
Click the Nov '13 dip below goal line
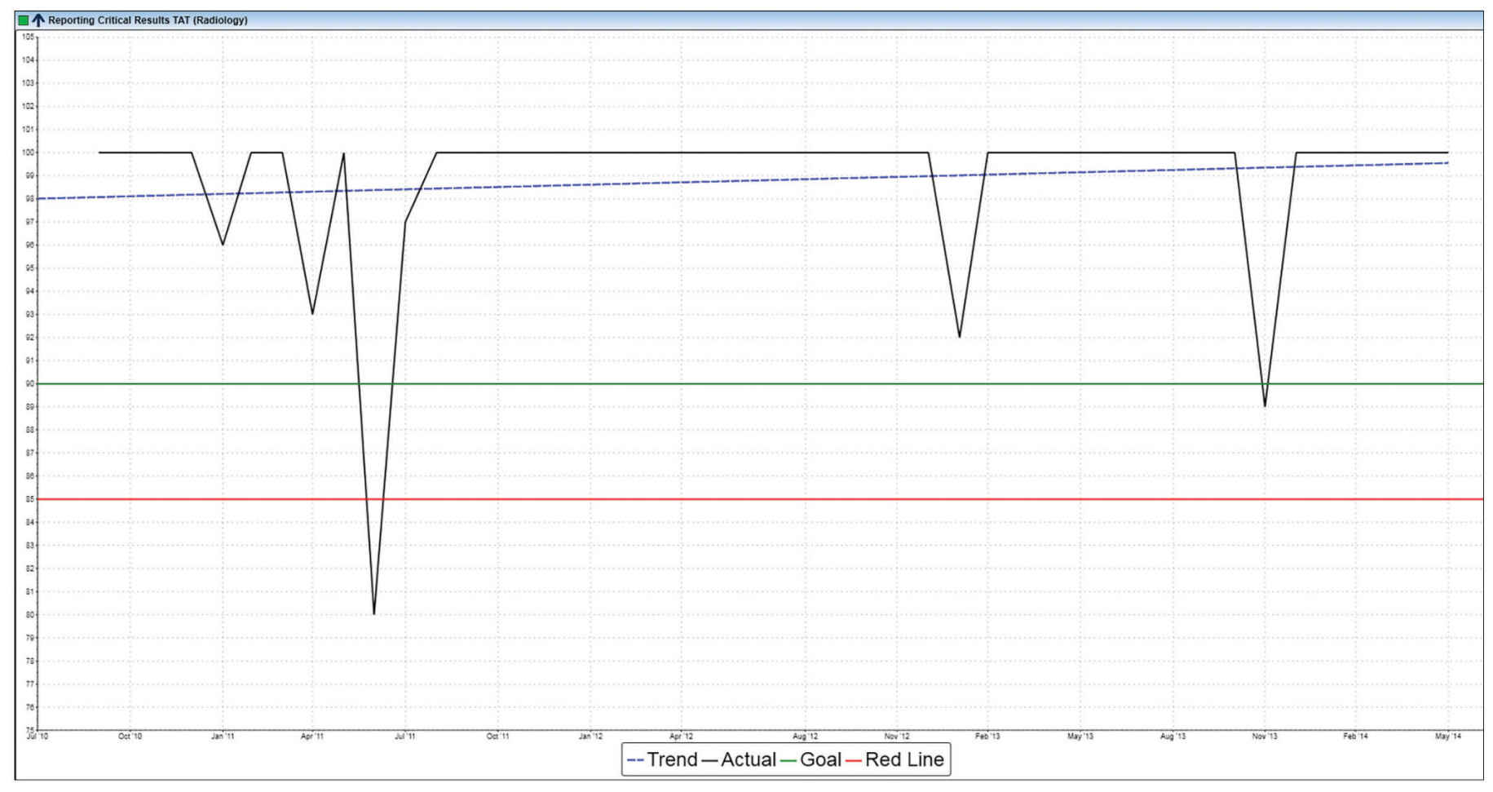(x=1265, y=405)
